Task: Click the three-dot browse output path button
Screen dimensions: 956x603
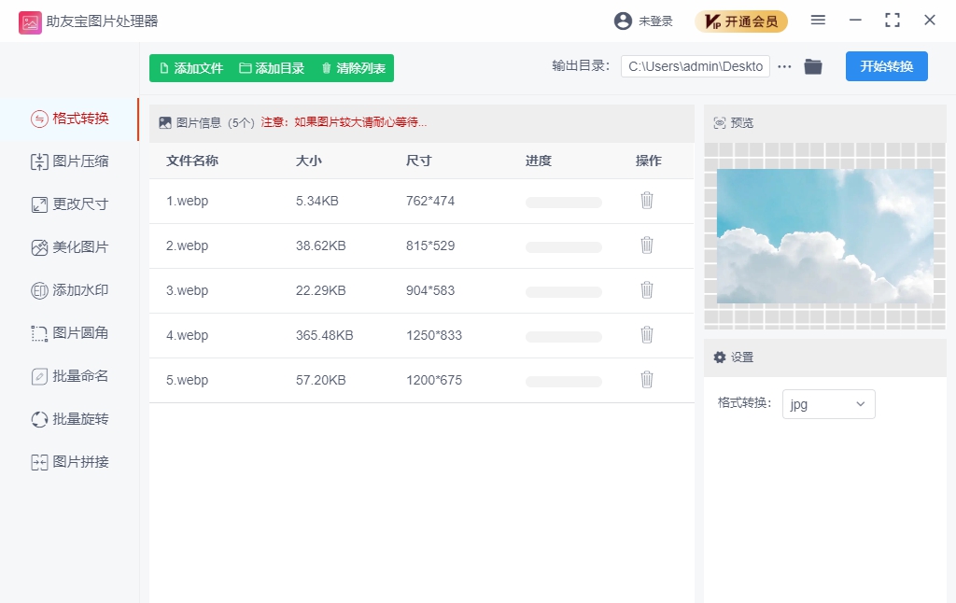Action: (x=784, y=66)
